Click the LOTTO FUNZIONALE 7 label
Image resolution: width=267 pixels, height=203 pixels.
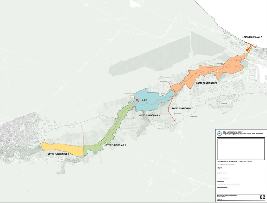click(58, 154)
